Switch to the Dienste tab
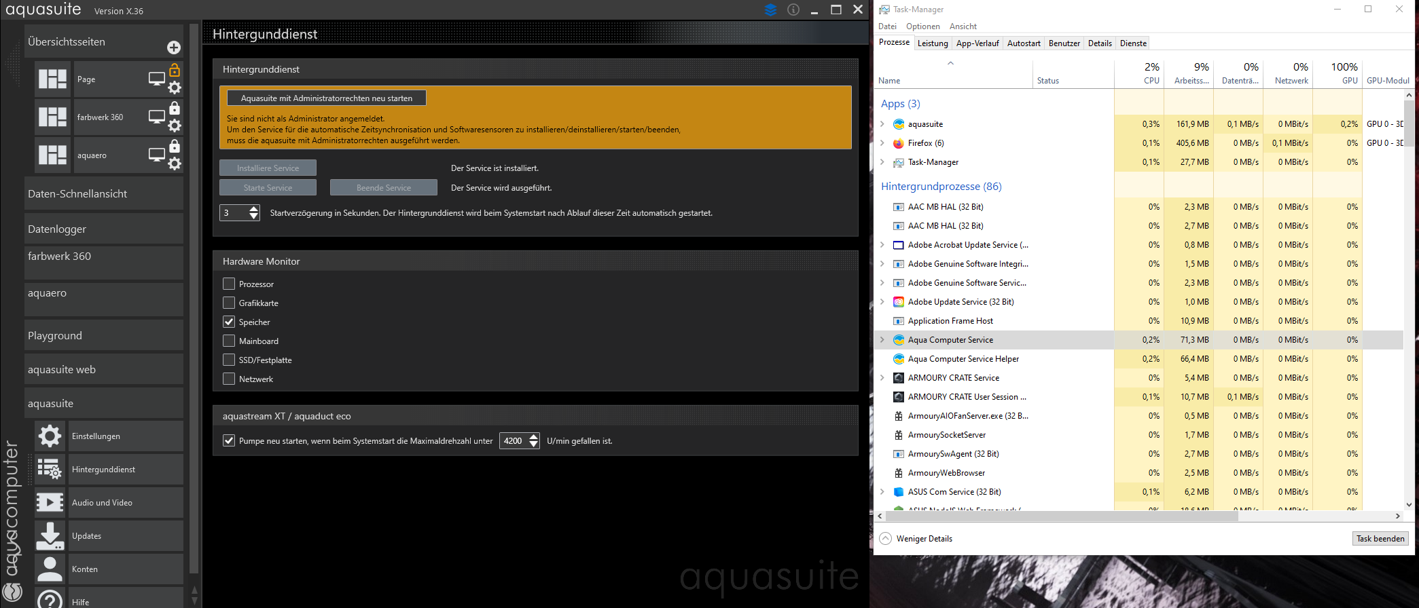 (1133, 43)
